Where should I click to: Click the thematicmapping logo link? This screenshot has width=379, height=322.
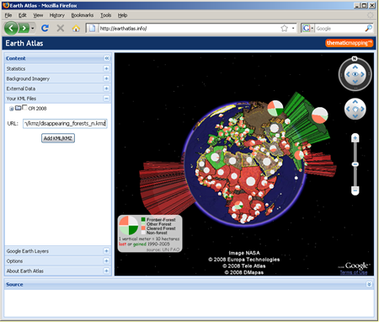point(349,43)
